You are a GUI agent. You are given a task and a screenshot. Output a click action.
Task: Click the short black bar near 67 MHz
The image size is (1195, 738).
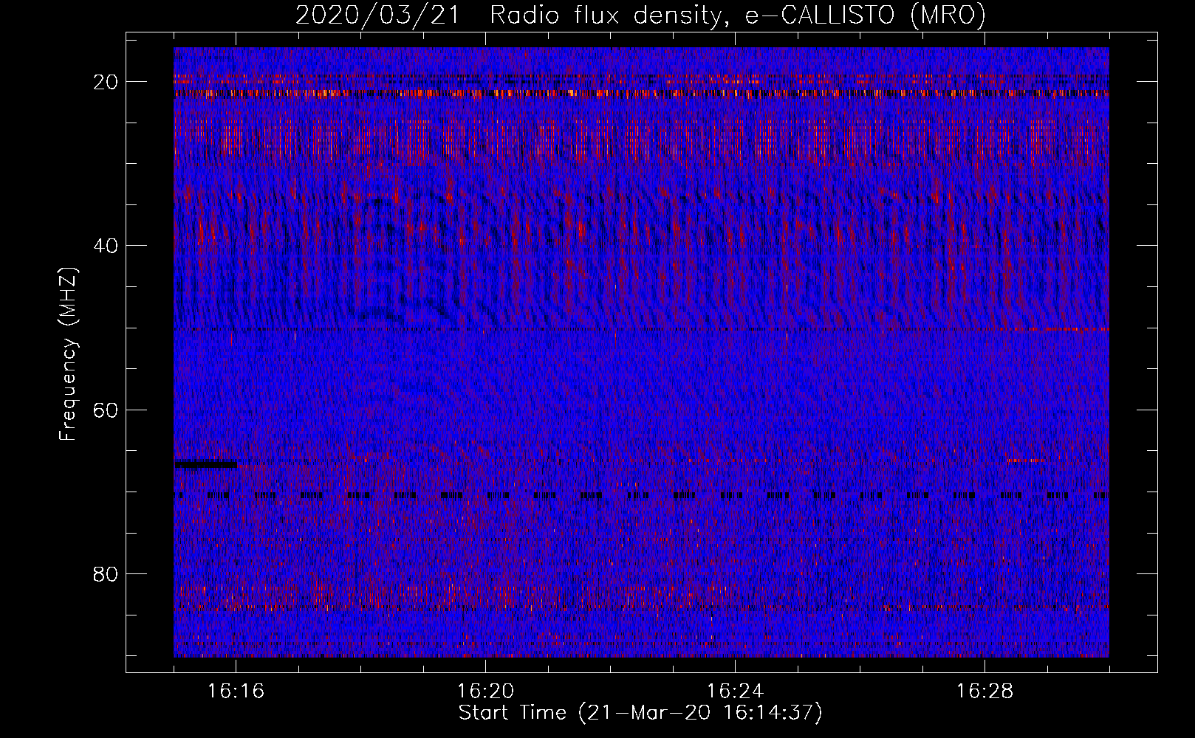coord(205,464)
